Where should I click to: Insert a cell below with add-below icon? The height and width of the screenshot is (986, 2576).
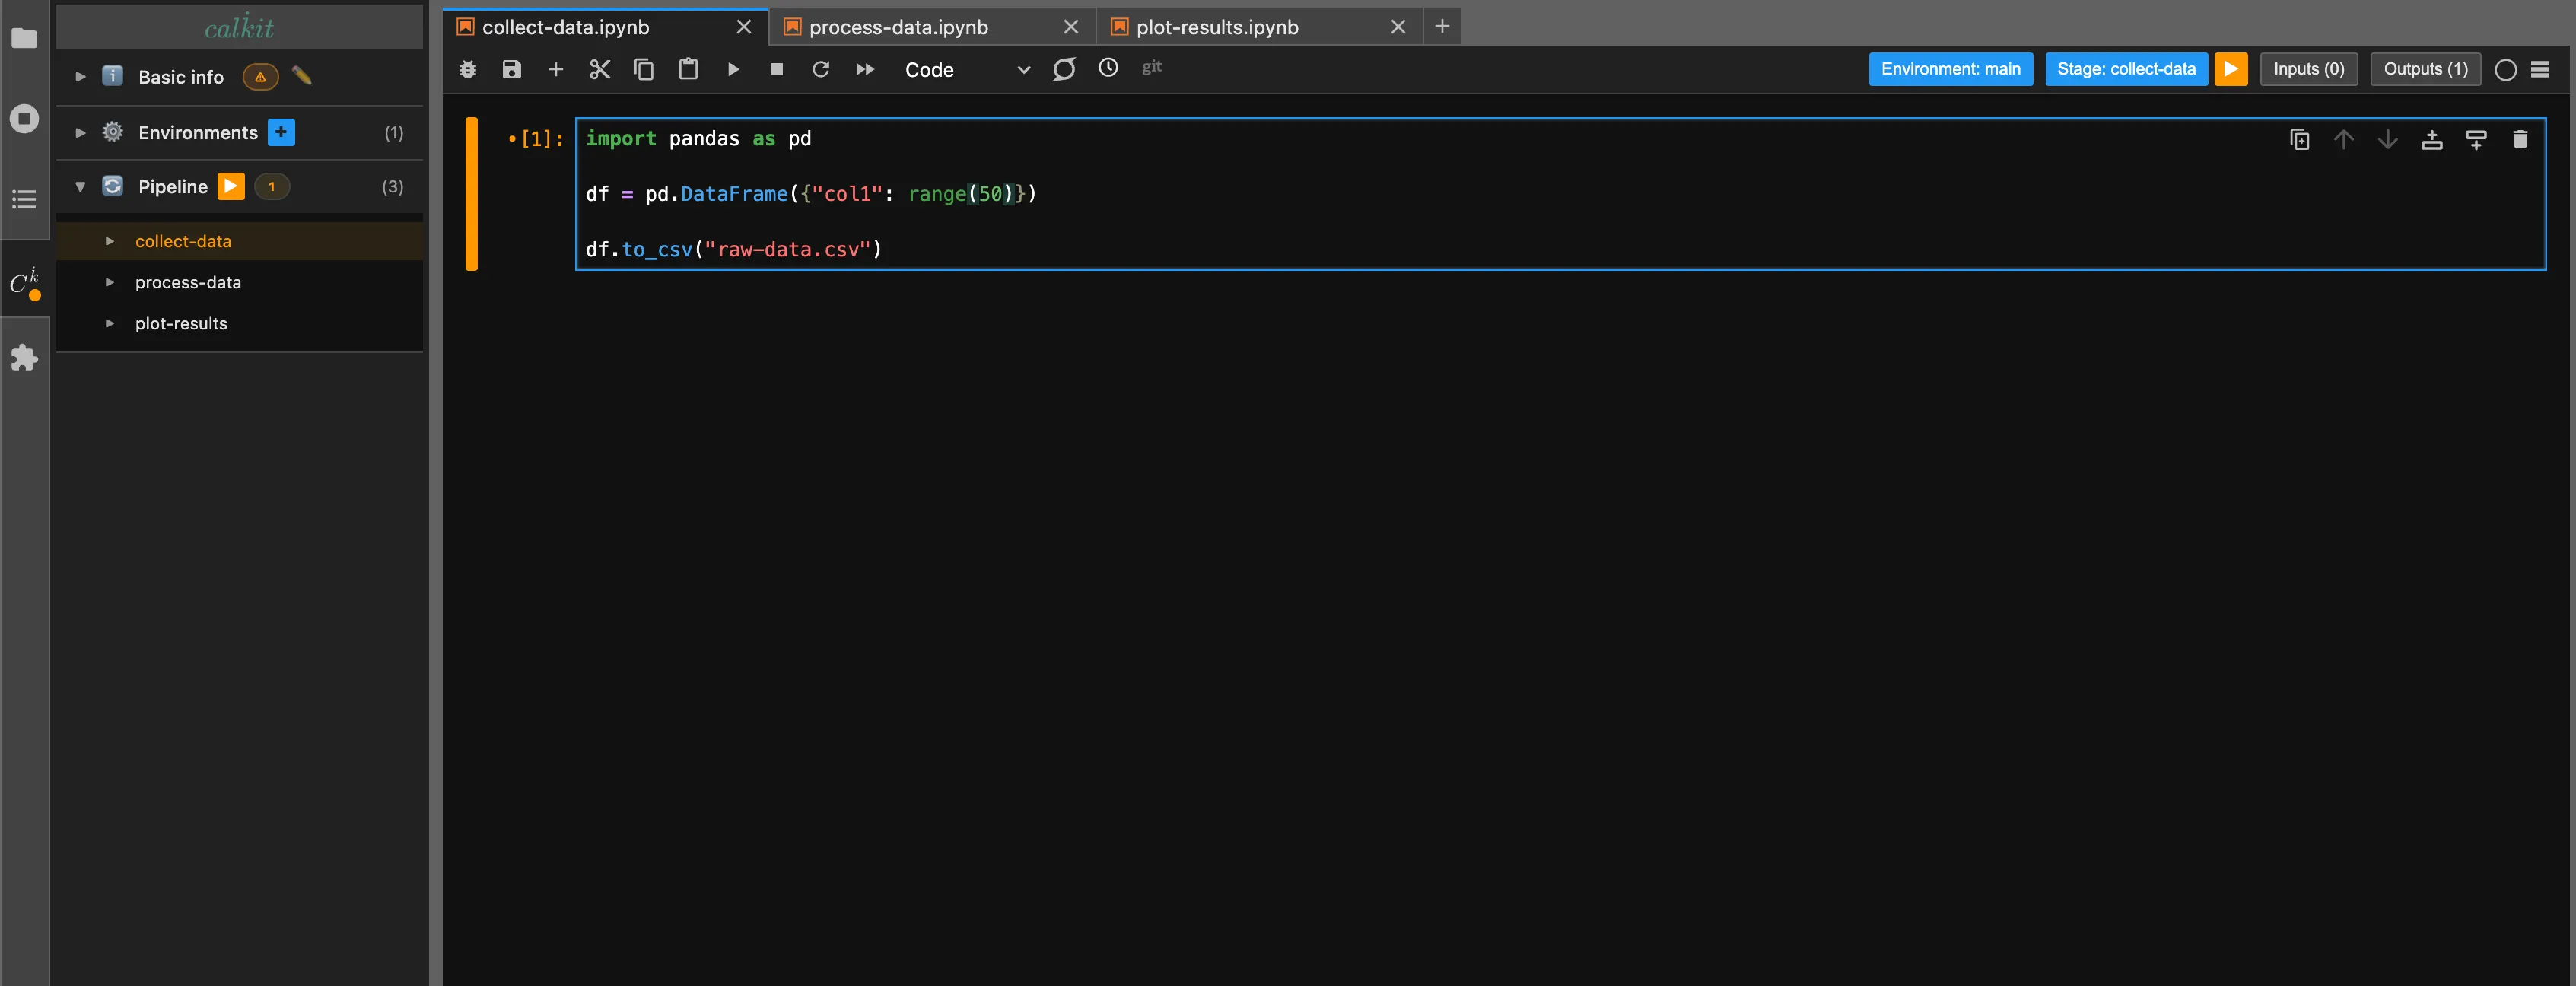(x=2432, y=140)
